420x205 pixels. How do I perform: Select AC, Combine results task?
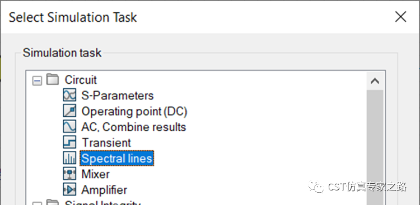pyautogui.click(x=133, y=127)
